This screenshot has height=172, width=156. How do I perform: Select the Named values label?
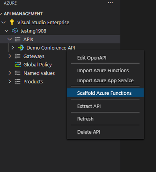(x=39, y=73)
